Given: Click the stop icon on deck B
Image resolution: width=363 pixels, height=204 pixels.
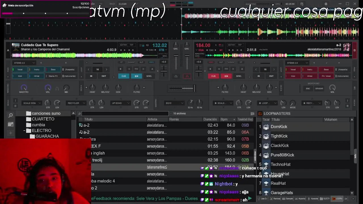Looking at the screenshot, I should (210, 69).
